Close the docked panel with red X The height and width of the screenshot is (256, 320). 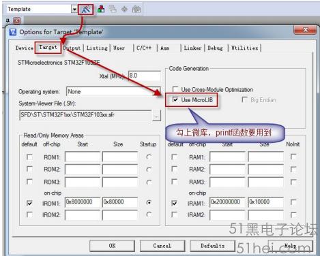(16, 21)
